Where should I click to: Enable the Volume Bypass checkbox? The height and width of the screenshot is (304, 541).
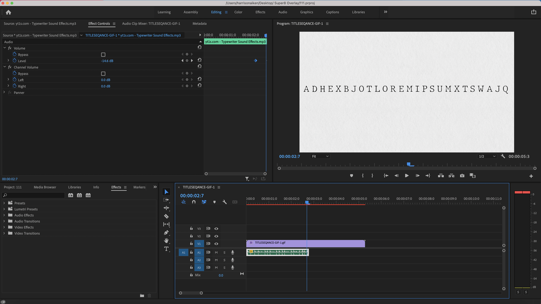pos(103,55)
